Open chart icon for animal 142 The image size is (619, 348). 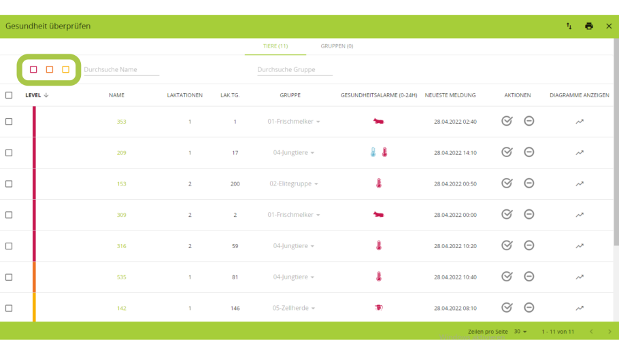click(579, 308)
